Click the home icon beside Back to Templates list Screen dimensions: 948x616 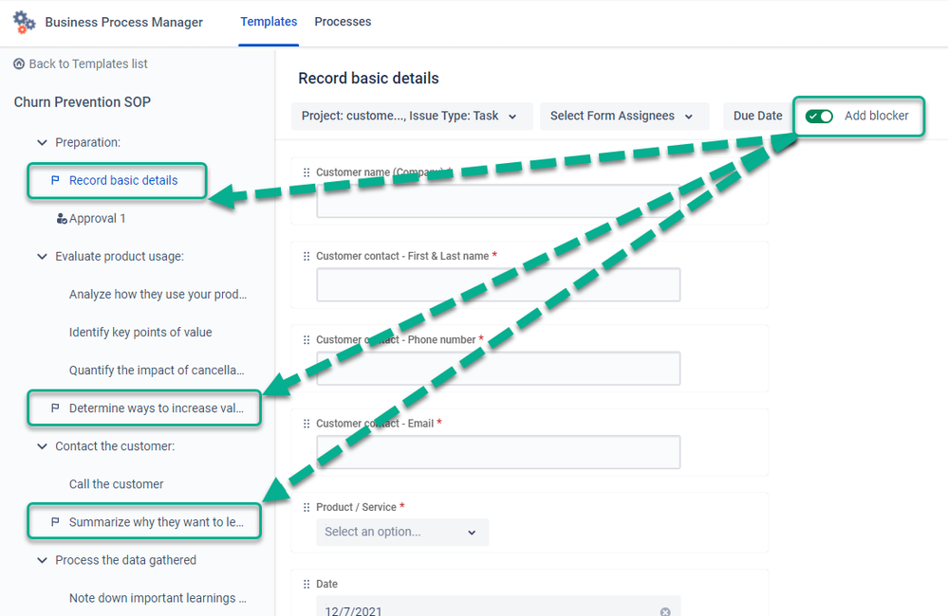19,63
